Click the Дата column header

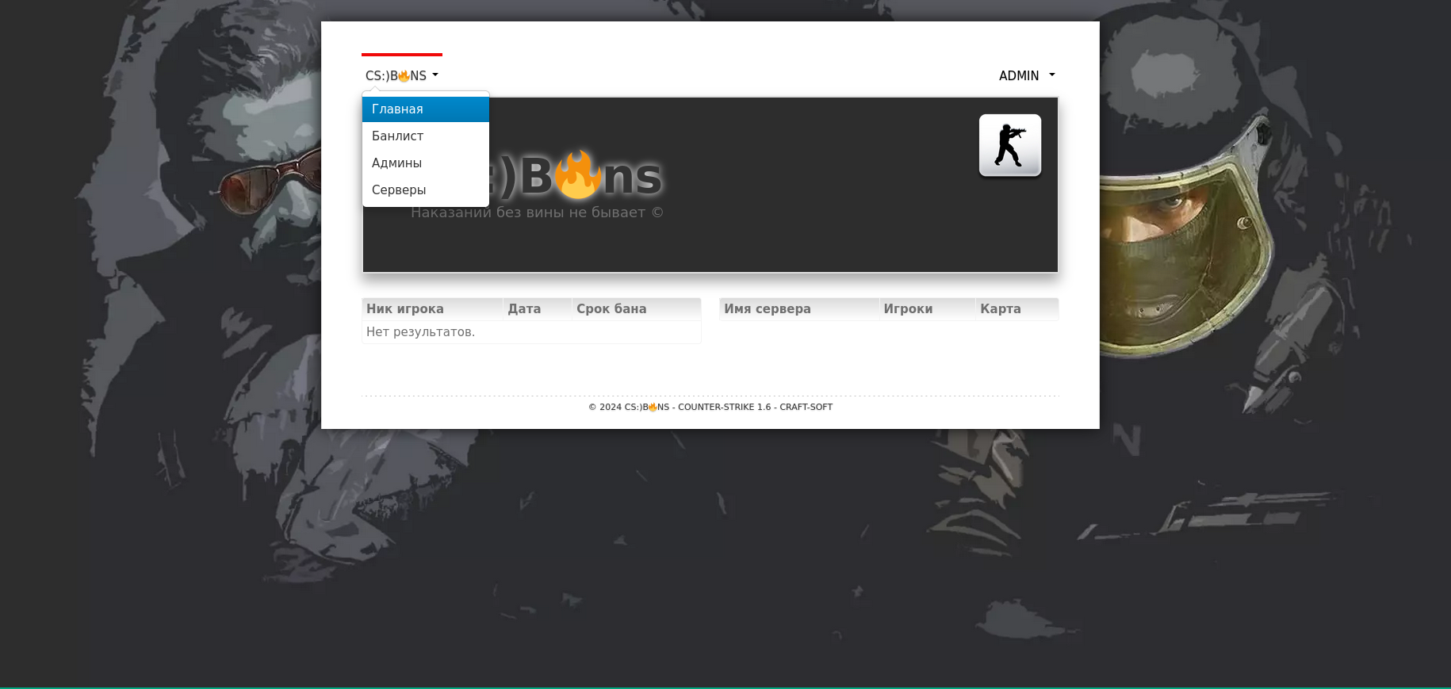click(538, 309)
